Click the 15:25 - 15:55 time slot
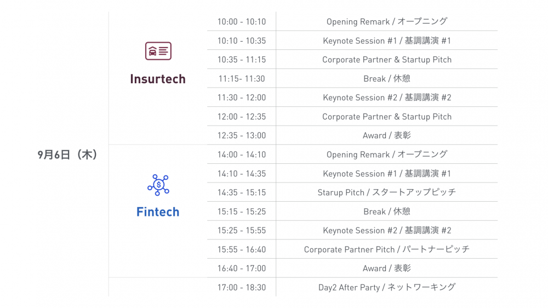Viewport: 548px width, 308px height. (x=242, y=230)
